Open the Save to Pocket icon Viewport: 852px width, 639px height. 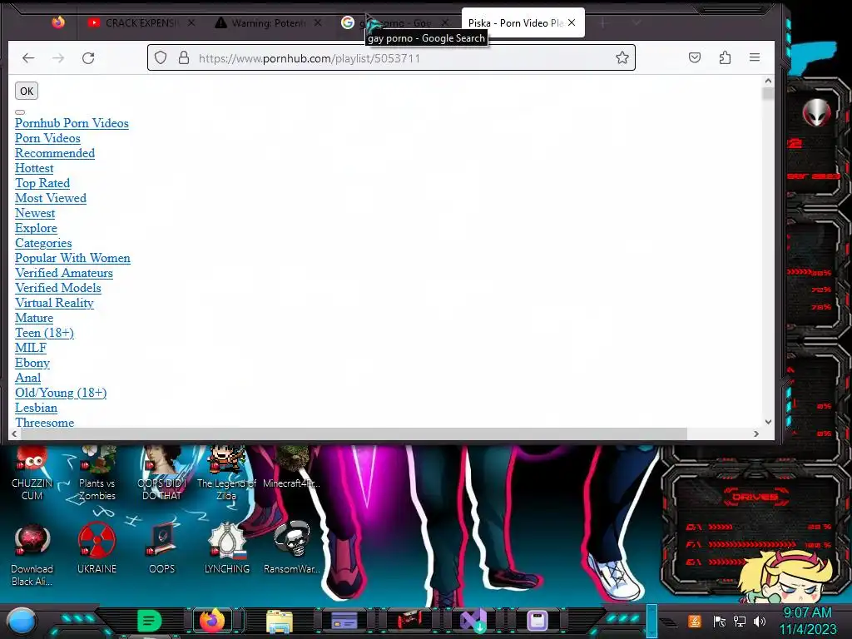695,57
